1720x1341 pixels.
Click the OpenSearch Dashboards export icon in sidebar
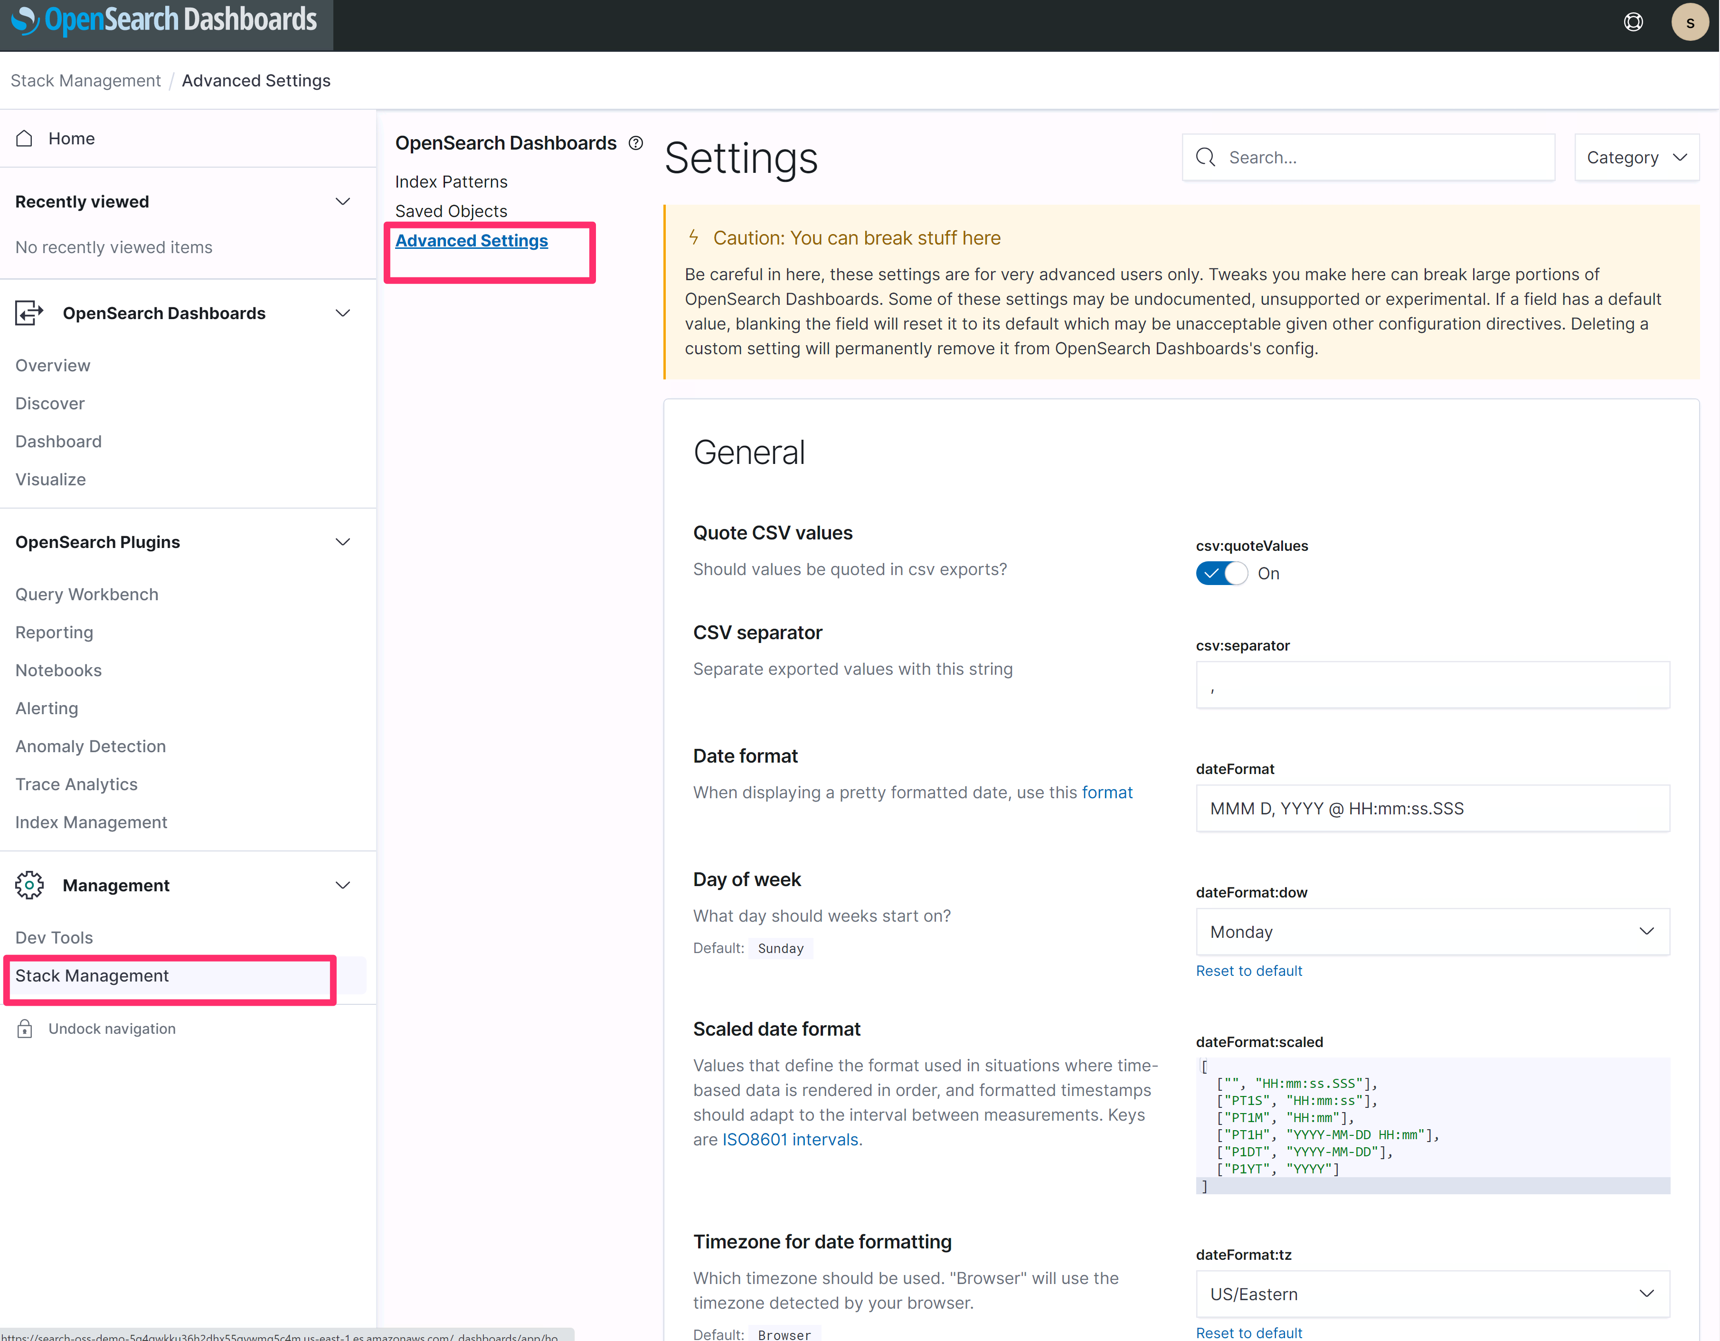(29, 312)
